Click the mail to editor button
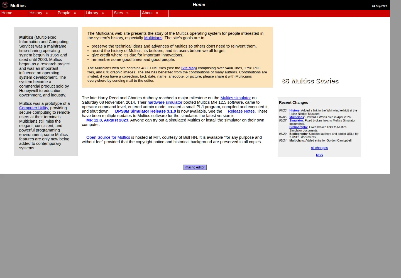 195,167
